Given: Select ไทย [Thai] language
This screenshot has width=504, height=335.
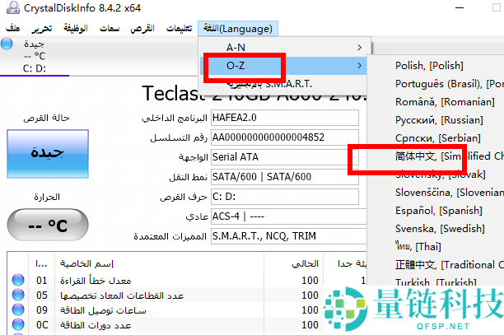Looking at the screenshot, I should coord(418,247).
